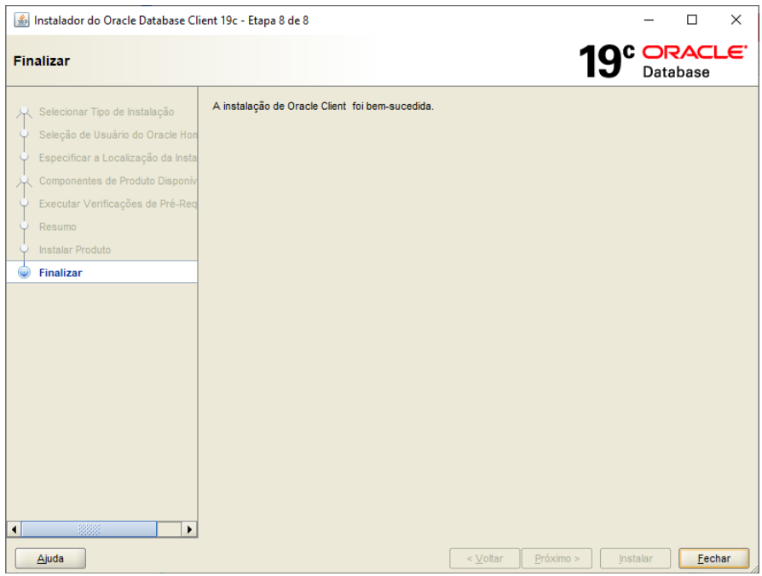Click the sidebar horizontal scrollbar thumb
This screenshot has width=762, height=576.
pos(89,529)
